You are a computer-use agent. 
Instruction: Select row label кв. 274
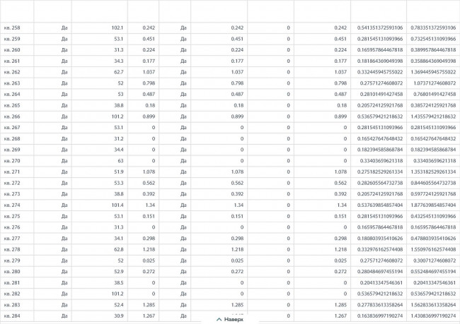click(x=12, y=205)
